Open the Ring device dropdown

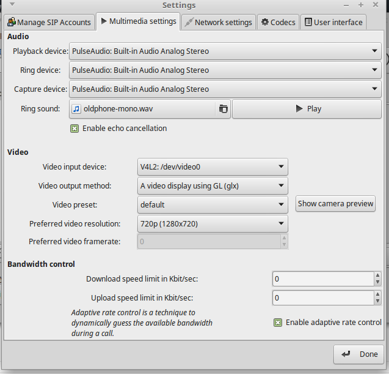225,70
